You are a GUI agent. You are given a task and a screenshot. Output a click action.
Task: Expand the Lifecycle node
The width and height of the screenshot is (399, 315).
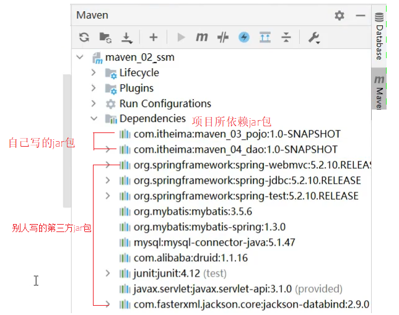[x=94, y=73]
